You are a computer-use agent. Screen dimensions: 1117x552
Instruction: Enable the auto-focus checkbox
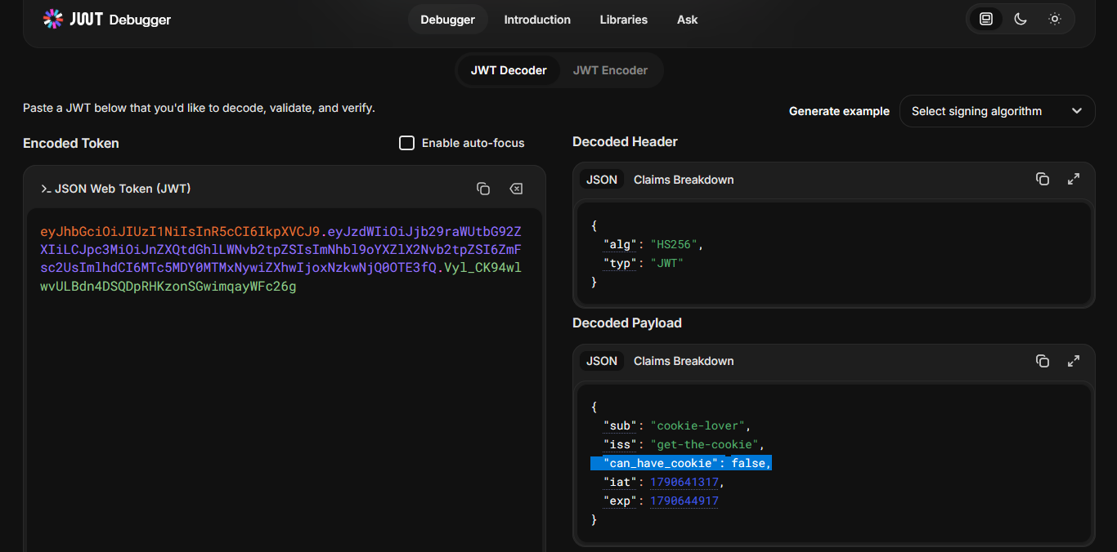click(x=406, y=143)
